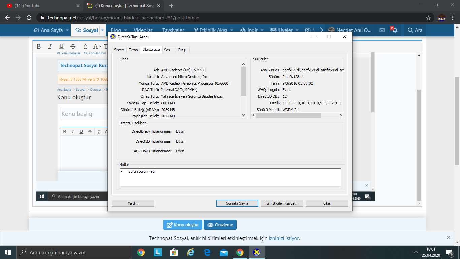Show more navigation items with chevron
460x259 pixels.
(321, 30)
